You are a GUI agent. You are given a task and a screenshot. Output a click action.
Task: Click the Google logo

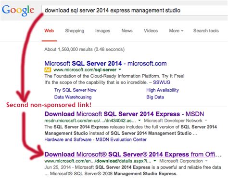tap(18, 11)
